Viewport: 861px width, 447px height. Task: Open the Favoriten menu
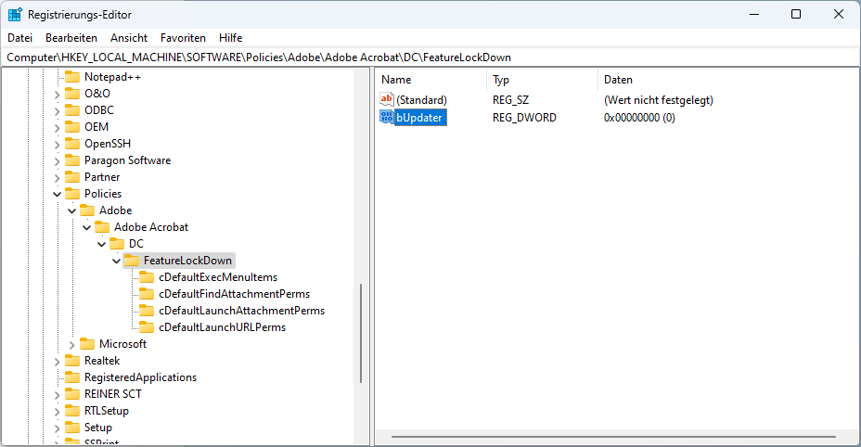point(183,38)
